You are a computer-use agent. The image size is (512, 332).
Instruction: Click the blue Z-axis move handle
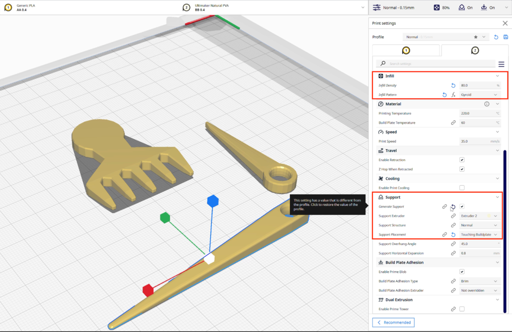point(213,201)
